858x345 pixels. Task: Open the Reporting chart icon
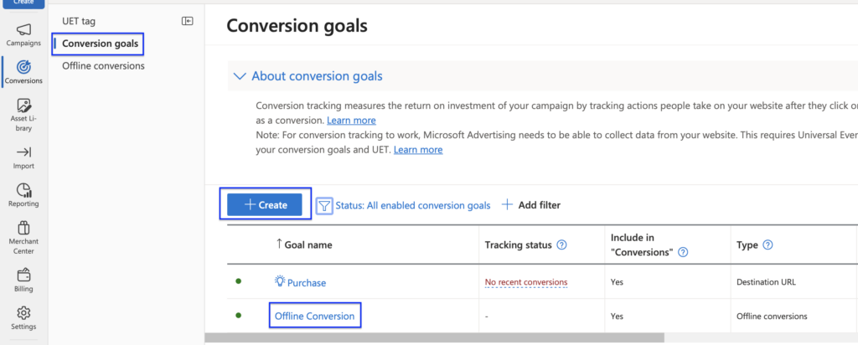coord(23,191)
